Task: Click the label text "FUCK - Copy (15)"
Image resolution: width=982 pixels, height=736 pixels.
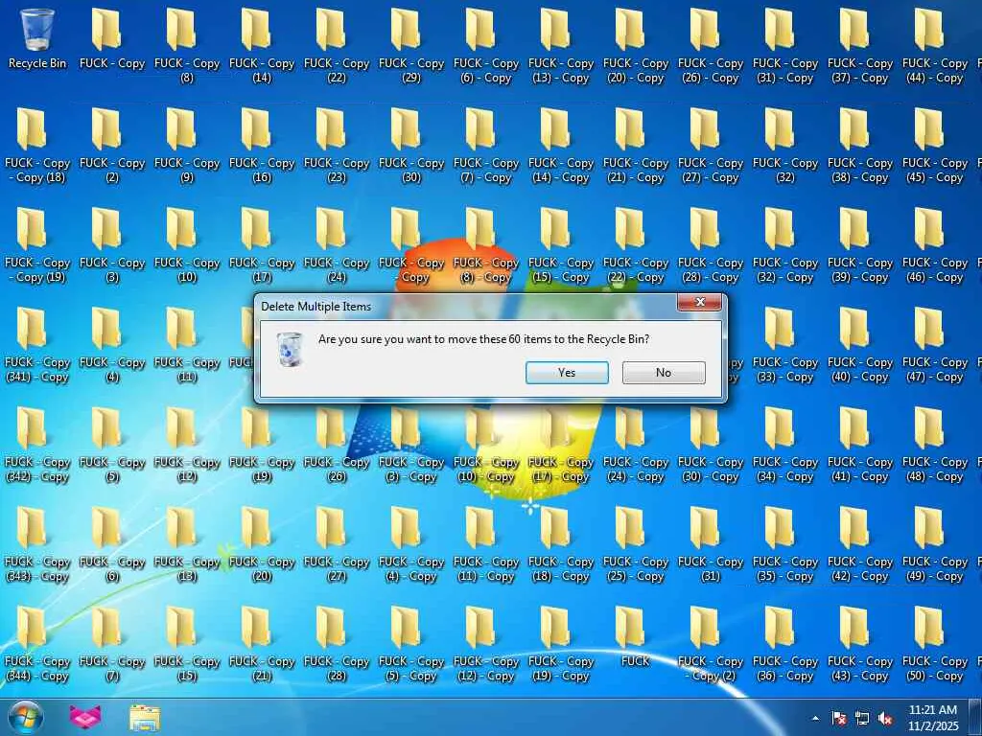Action: [x=187, y=668]
